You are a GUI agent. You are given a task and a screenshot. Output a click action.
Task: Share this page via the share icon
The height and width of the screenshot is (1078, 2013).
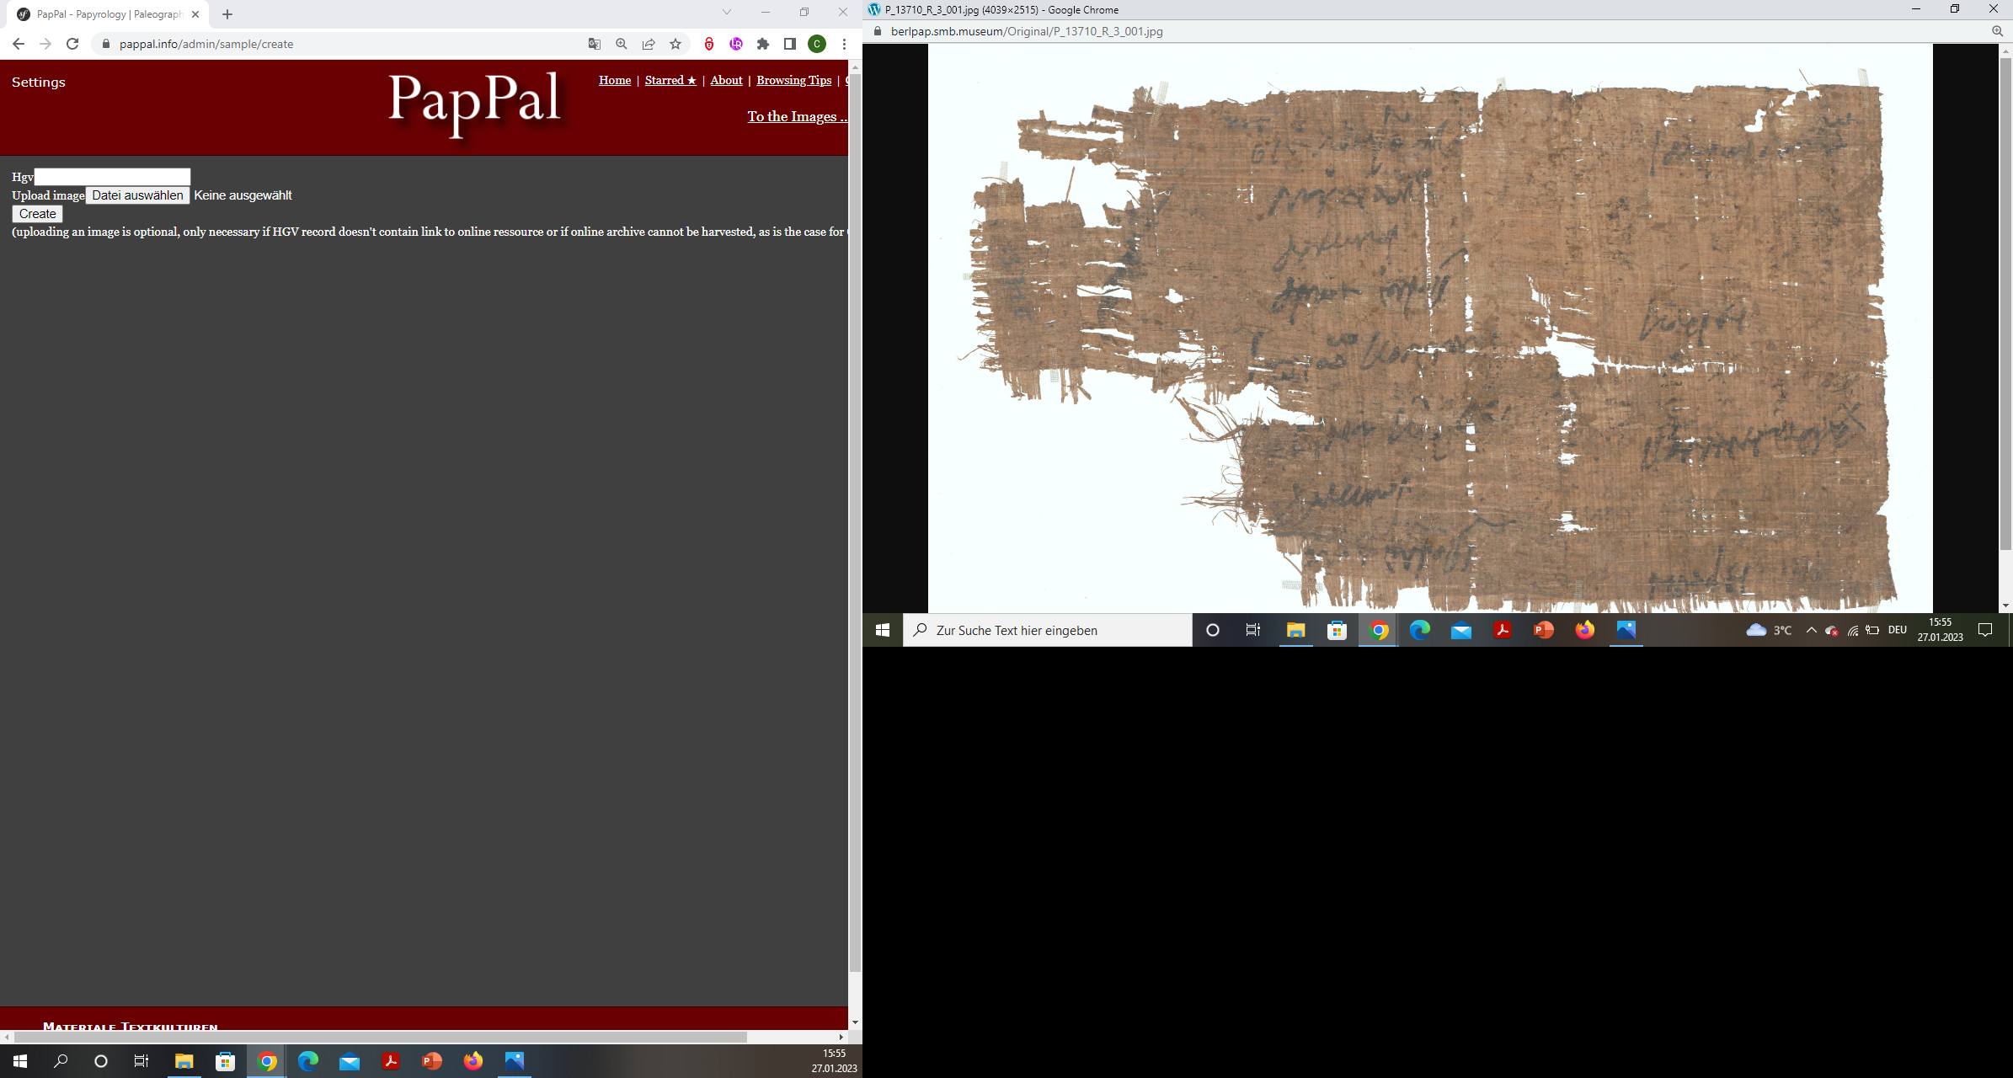[649, 44]
